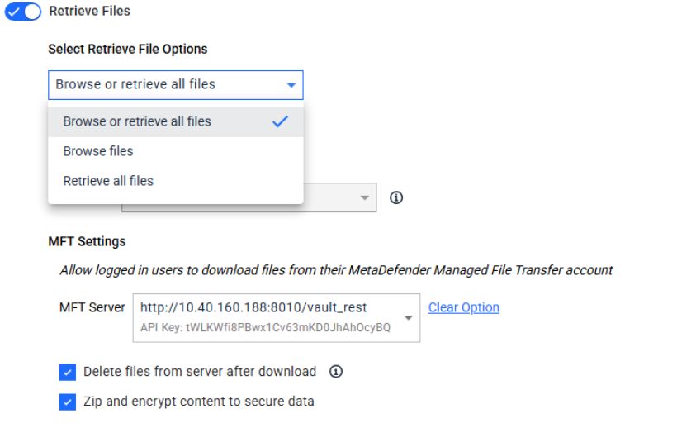Click the API Key text in MFT Server box
This screenshot has width=677, height=423.
click(265, 327)
